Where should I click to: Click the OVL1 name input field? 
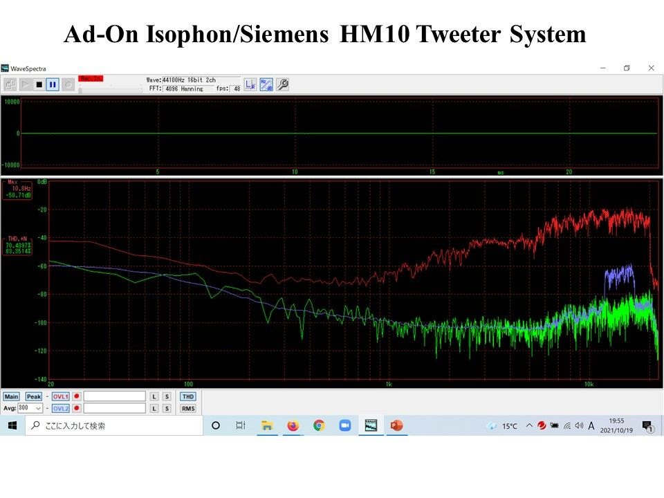coord(115,396)
